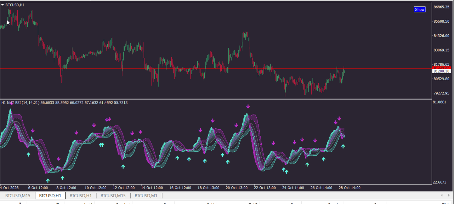Click the 85608.50 price scale value
454x204 pixels.
[x=441, y=22]
